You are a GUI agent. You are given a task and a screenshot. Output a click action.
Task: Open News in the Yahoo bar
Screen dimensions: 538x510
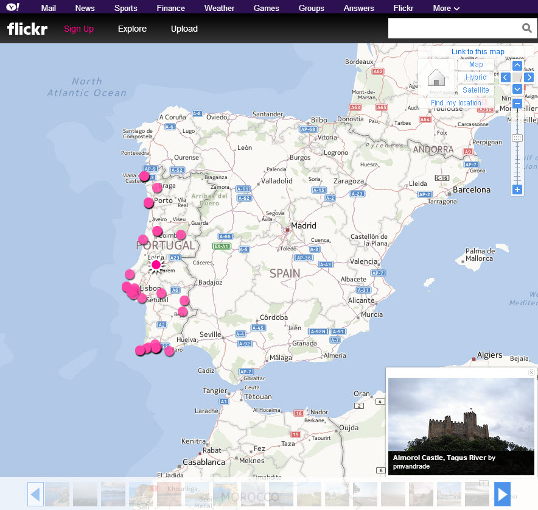[x=85, y=9]
